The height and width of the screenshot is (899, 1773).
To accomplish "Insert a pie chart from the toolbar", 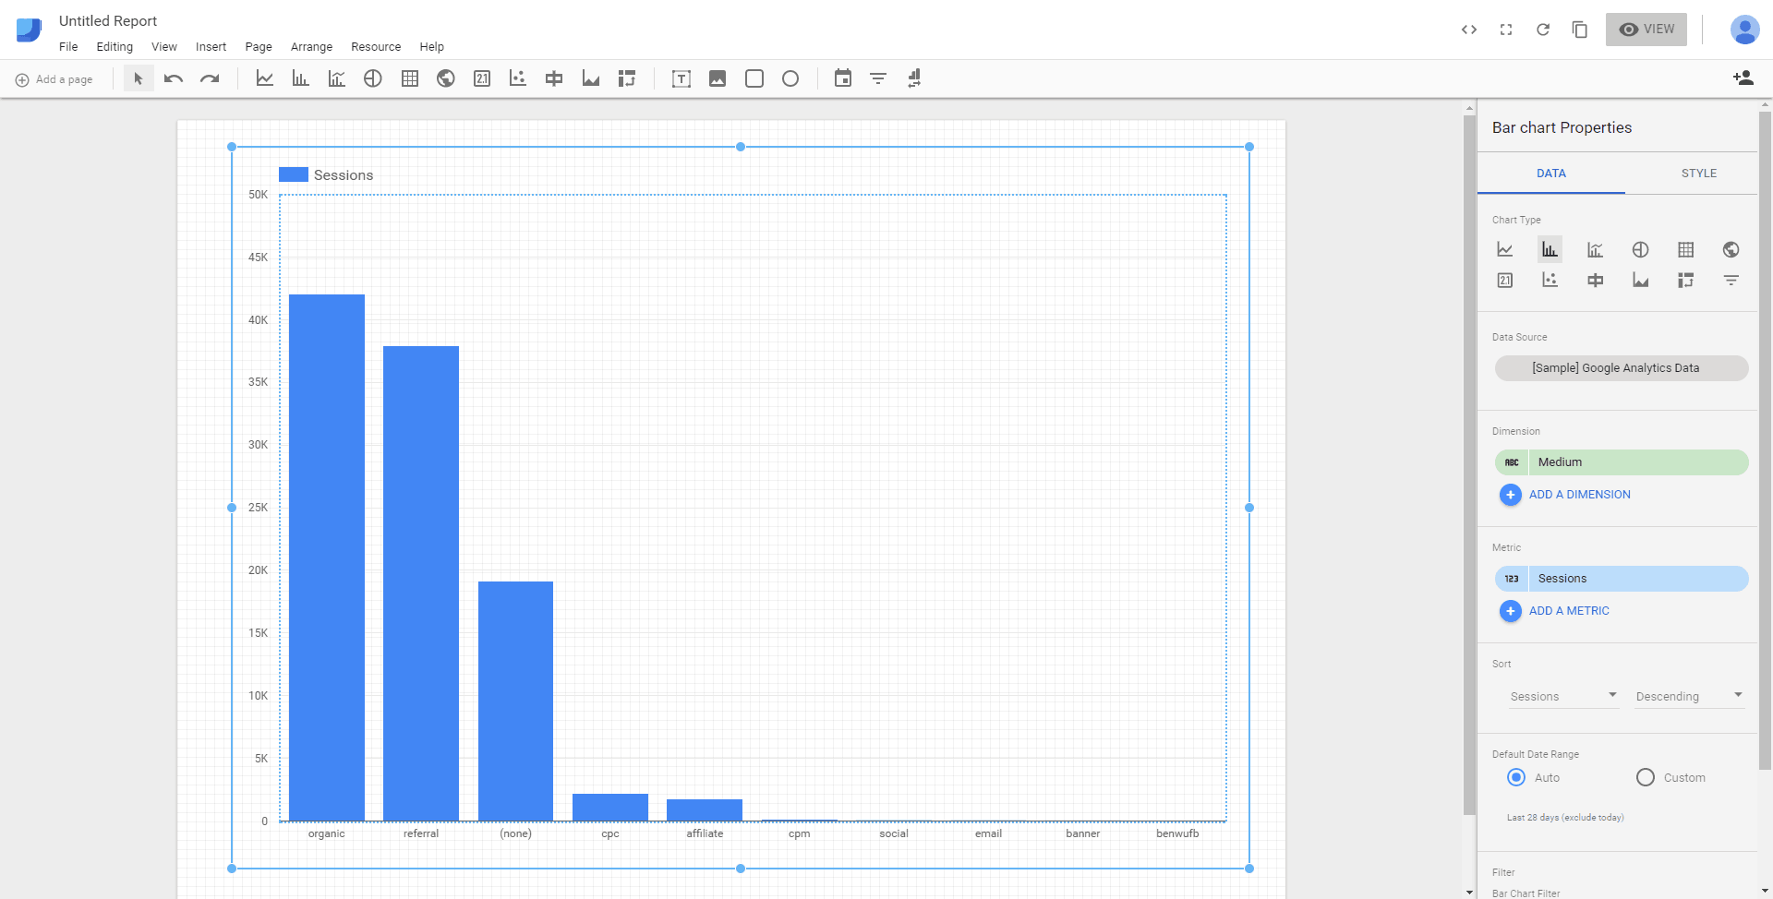I will coord(373,78).
